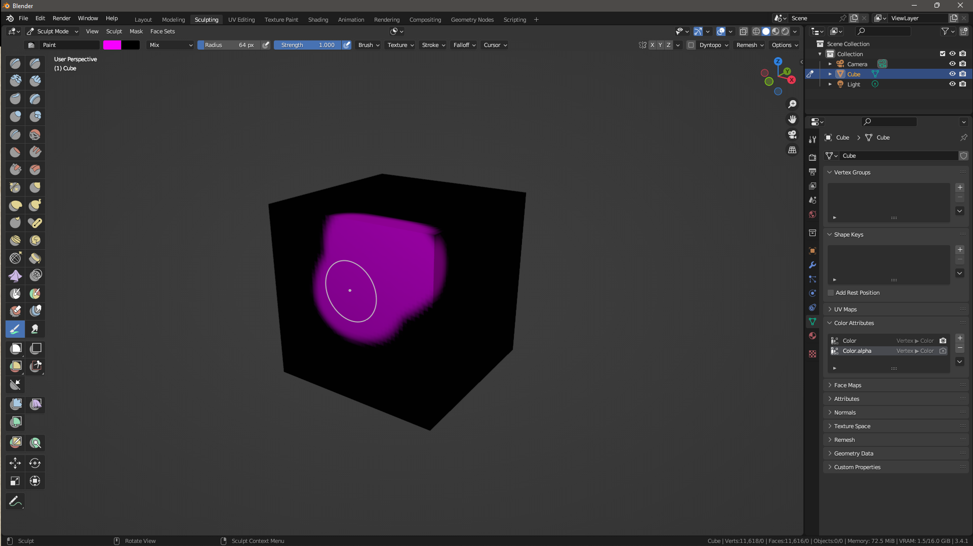The image size is (973, 546).
Task: Open the blend mode Mix dropdown
Action: (x=171, y=45)
